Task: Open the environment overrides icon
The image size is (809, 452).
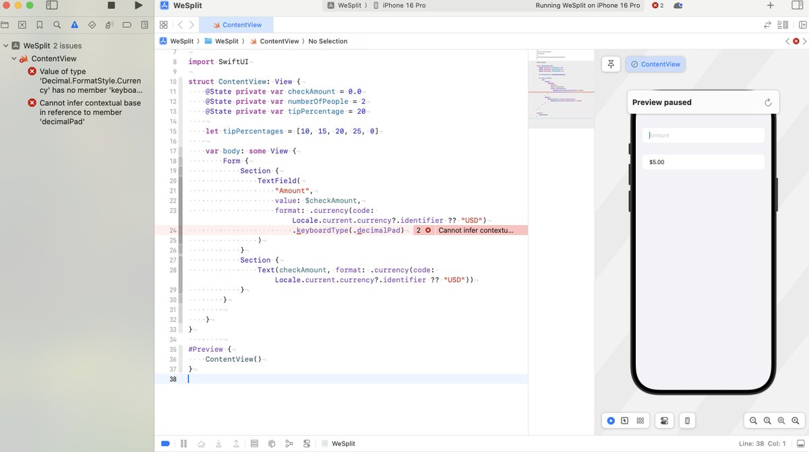Action: click(x=307, y=444)
